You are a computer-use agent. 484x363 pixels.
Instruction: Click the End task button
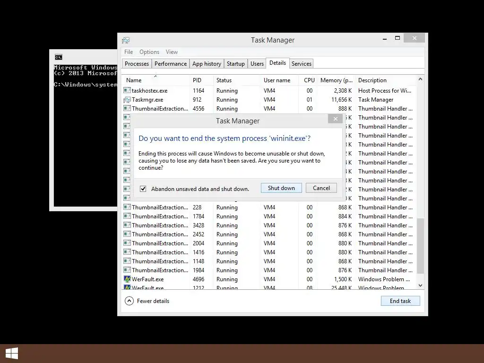[400, 301]
